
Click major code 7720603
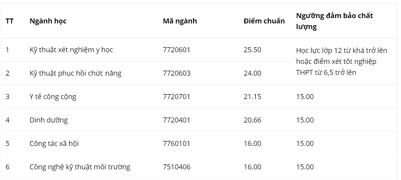pyautogui.click(x=177, y=73)
